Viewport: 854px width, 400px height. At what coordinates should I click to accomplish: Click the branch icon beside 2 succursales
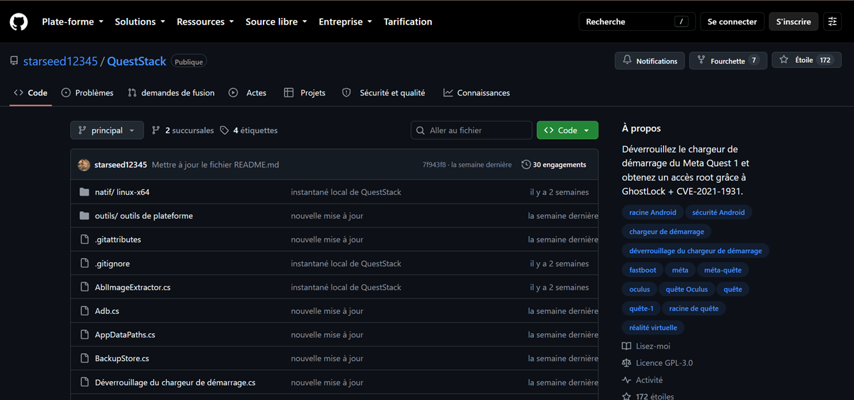point(156,130)
